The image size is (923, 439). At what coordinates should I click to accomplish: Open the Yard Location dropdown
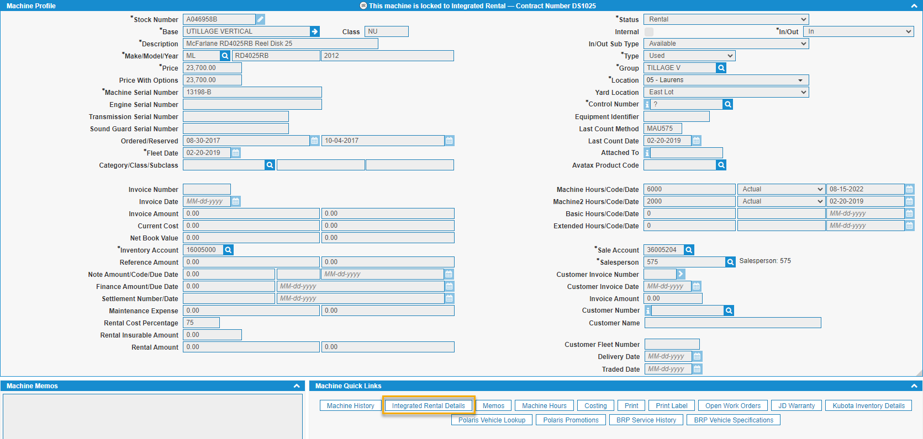(x=726, y=92)
